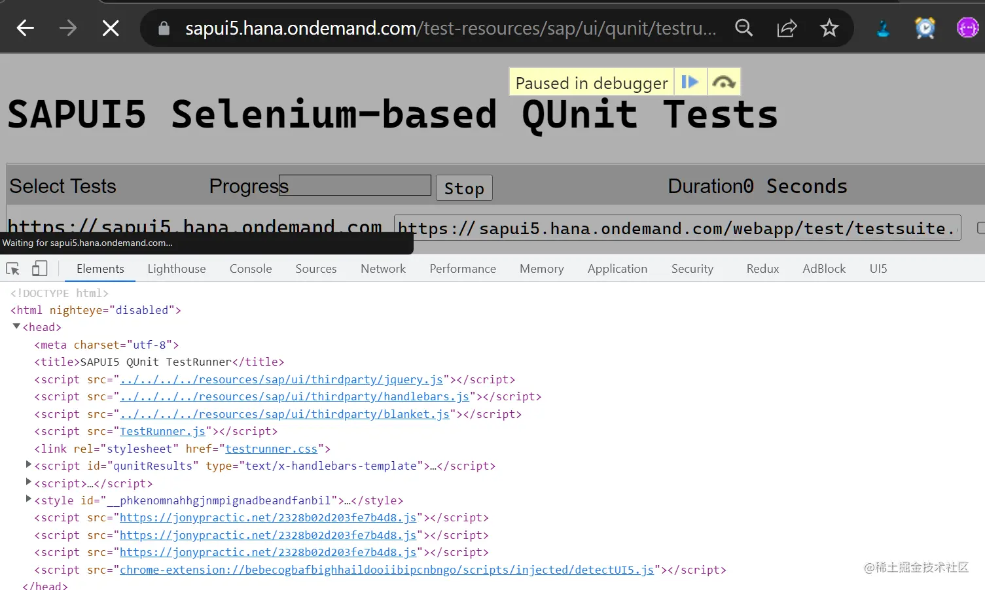
Task: Click the Select Tests label
Action: [63, 186]
